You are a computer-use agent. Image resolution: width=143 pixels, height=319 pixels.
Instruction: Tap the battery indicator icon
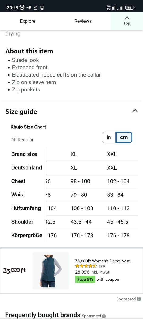coord(129,8)
